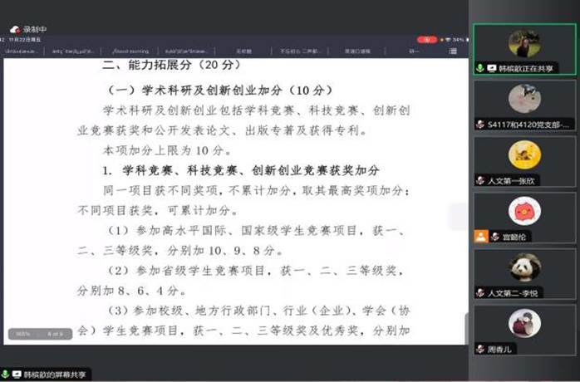Viewport: 580px width, 382px height.
Task: Click green microphone icon in bottom share bar
Action: click(x=6, y=375)
